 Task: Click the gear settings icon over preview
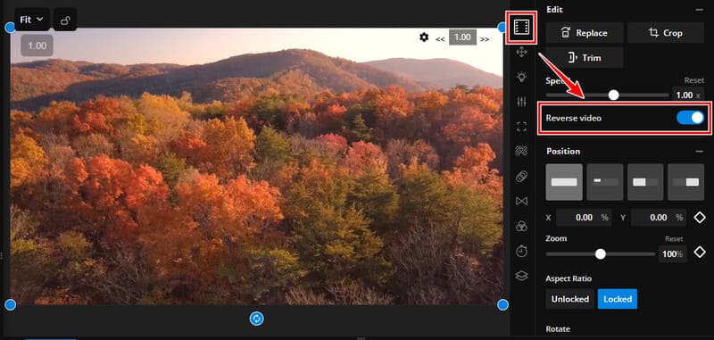pyautogui.click(x=424, y=37)
